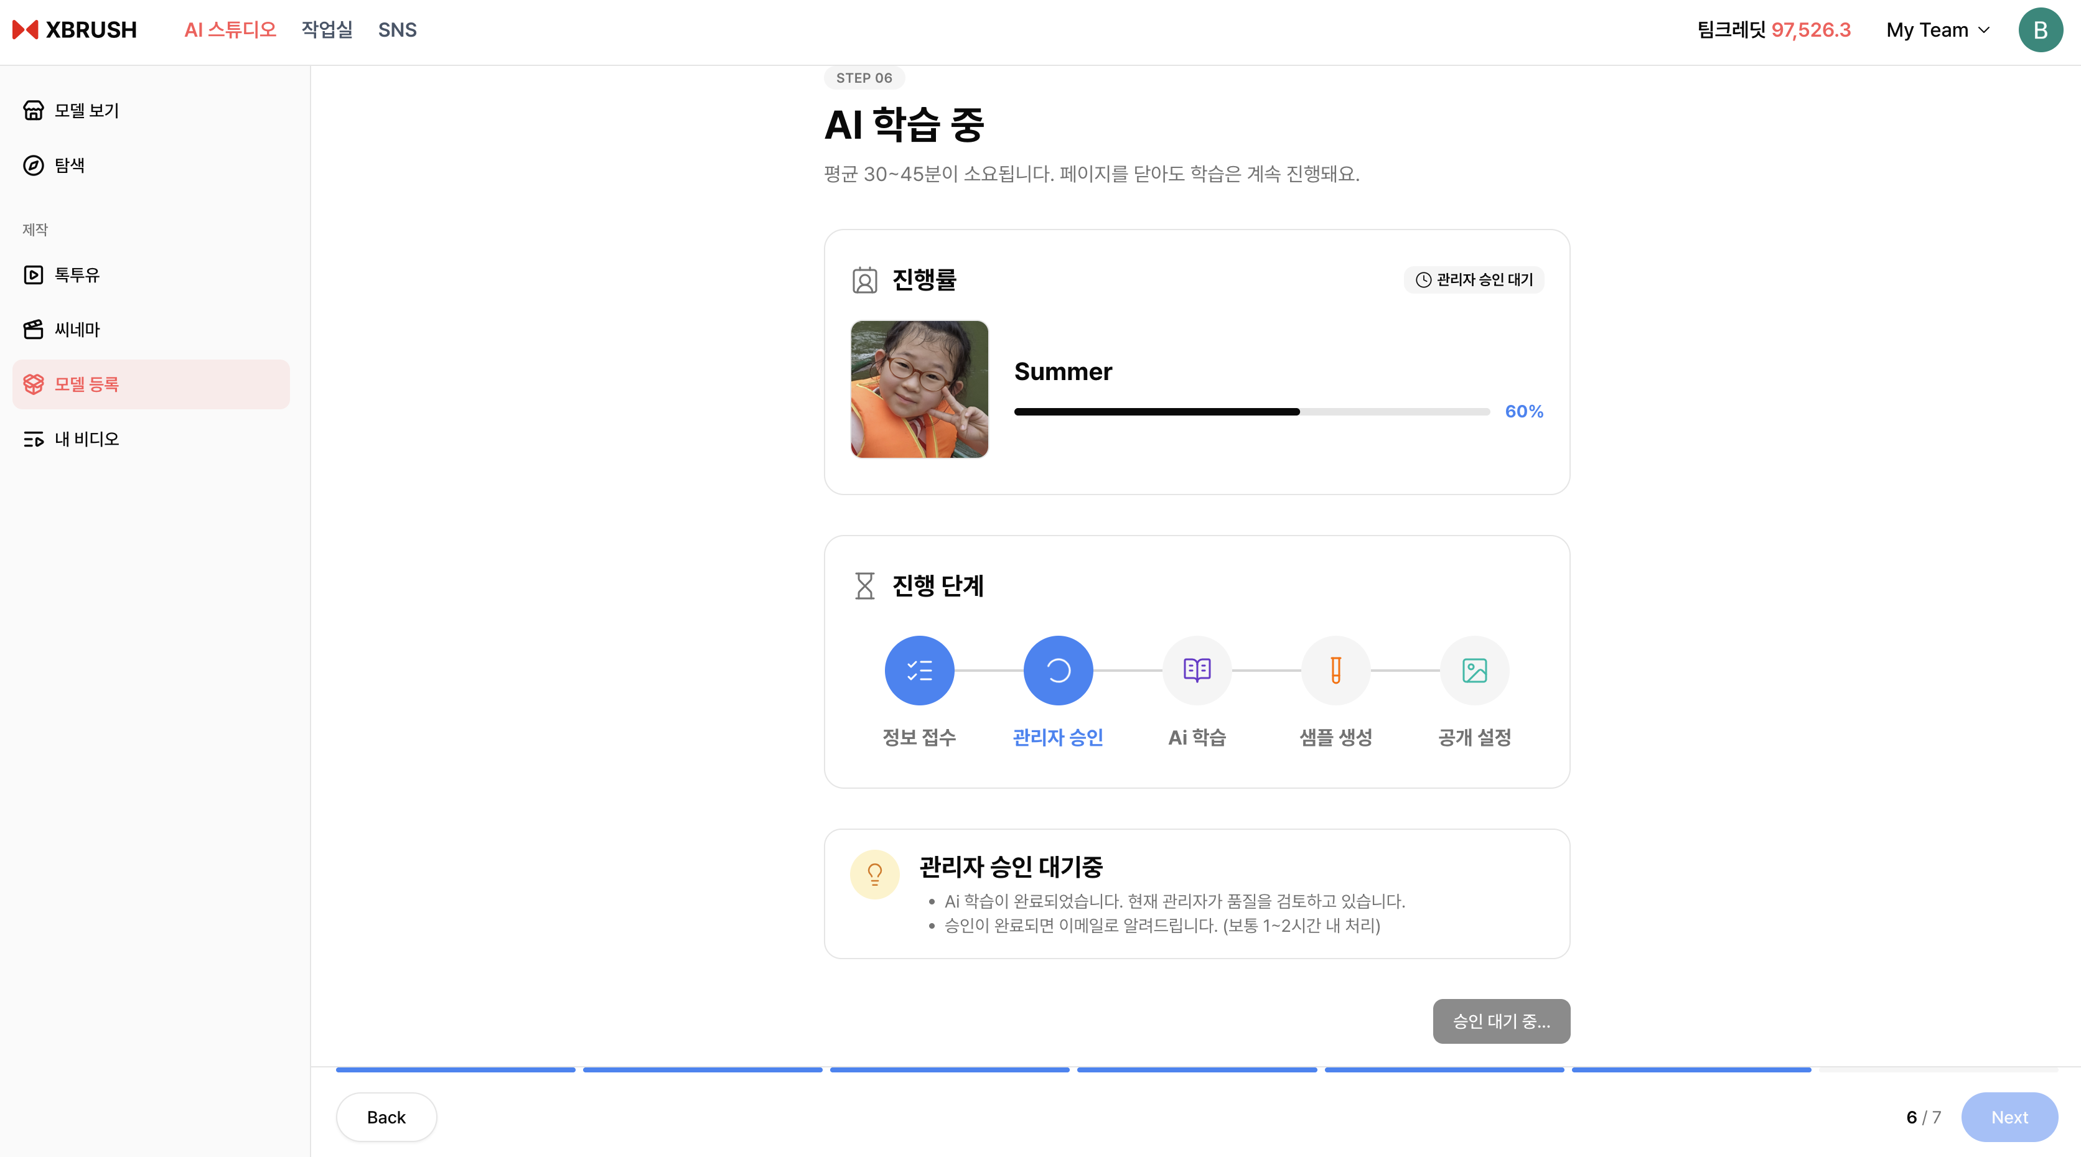Viewport: 2081px width, 1157px height.
Task: Click the 모델 등록 cube icon
Action: [33, 384]
